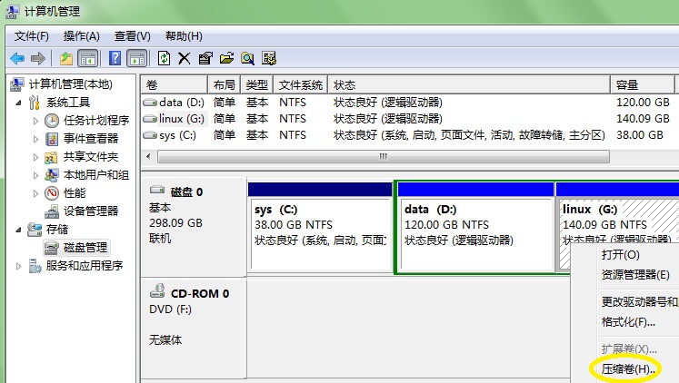This screenshot has width=679, height=383.
Task: Click the Disk 0 drive icon
Action: [156, 190]
